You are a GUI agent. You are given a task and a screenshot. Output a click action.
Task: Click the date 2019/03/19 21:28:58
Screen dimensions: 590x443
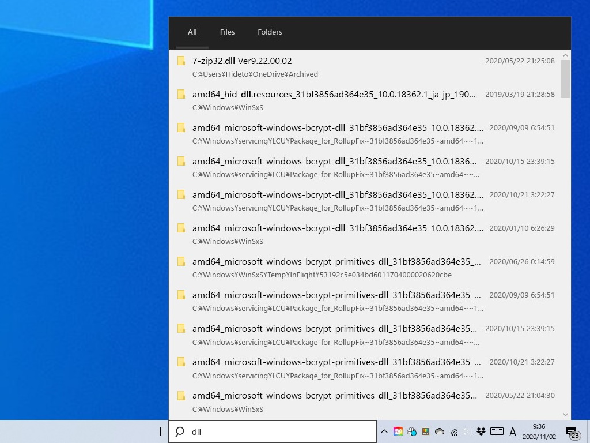520,95
